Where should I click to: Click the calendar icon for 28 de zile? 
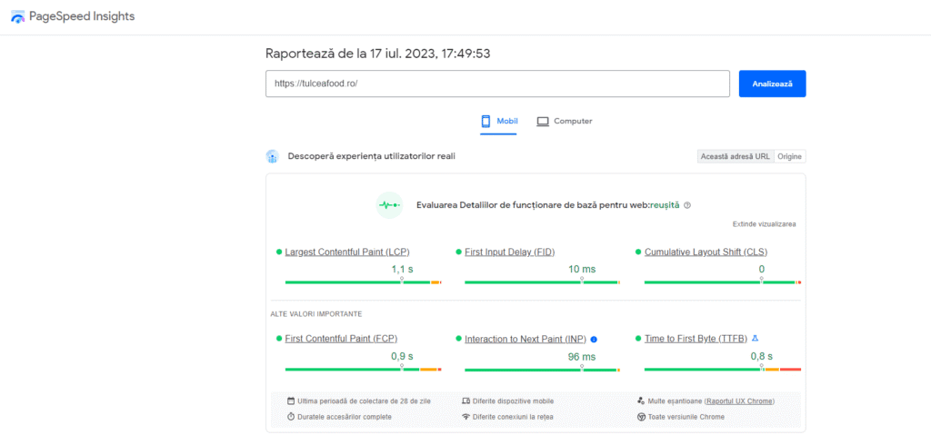pos(291,401)
